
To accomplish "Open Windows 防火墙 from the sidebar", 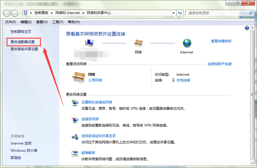I will pos(24,151).
